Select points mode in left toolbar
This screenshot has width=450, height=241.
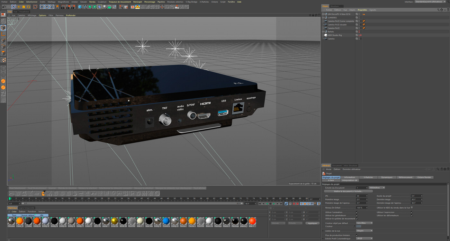coord(3,40)
